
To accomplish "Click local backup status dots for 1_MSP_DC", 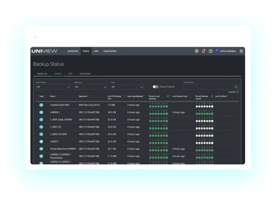I will [x=158, y=128].
